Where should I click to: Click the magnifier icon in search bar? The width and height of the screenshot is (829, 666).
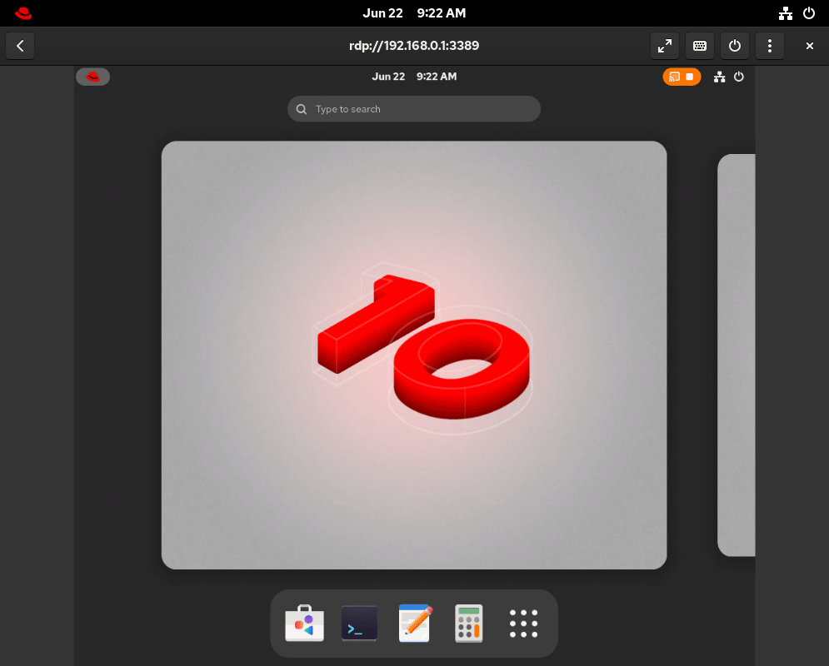click(302, 109)
